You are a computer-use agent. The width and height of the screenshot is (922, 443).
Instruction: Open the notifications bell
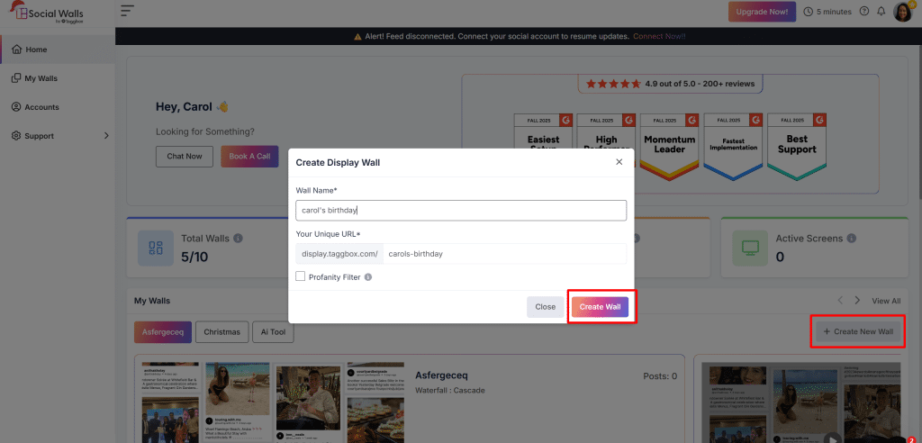pos(881,12)
